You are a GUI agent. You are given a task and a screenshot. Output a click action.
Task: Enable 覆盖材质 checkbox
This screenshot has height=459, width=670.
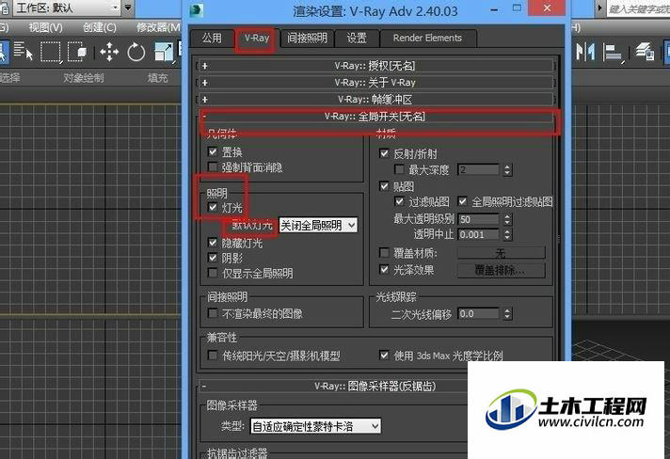(384, 253)
